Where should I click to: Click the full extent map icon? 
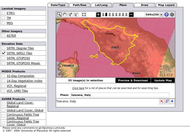(84, 15)
